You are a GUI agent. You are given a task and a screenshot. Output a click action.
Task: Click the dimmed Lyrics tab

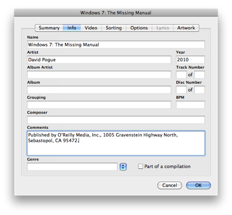(162, 28)
